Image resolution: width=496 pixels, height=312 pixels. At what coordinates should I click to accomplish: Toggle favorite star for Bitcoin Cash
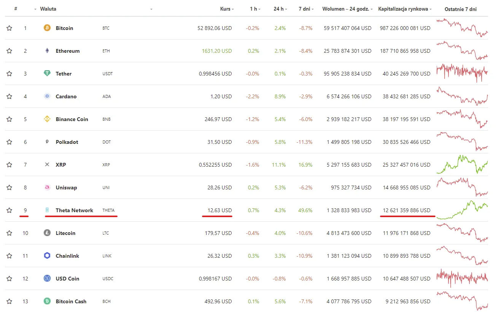(9, 301)
